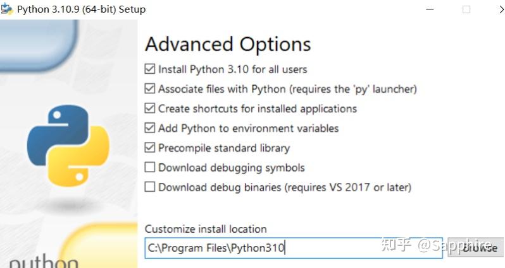Toggle Associate files with Python checkbox
The image size is (505, 268).
tap(150, 89)
